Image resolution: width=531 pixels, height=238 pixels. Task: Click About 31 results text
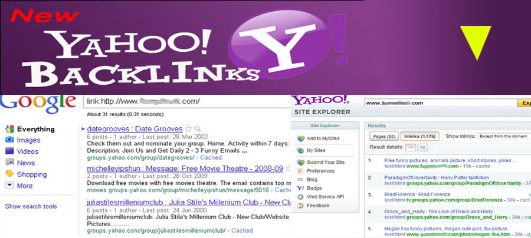pyautogui.click(x=125, y=114)
